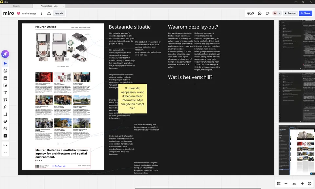Select the yellow sticky note on canvas
315x189 pixels.
132,98
